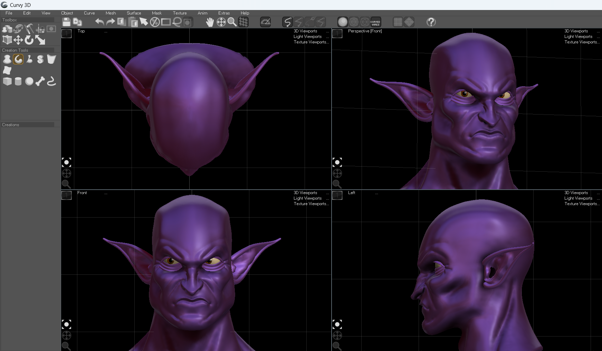Select the zigzag corner curve mode icon
This screenshot has width=602, height=351.
click(x=298, y=22)
